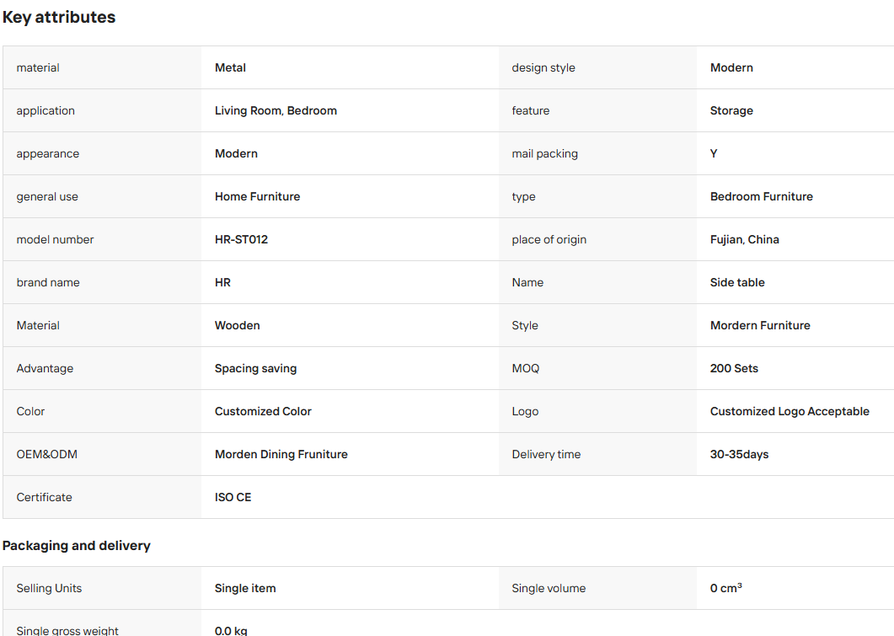The height and width of the screenshot is (636, 894).
Task: Click the 30-35days delivery time value
Action: pyautogui.click(x=740, y=454)
